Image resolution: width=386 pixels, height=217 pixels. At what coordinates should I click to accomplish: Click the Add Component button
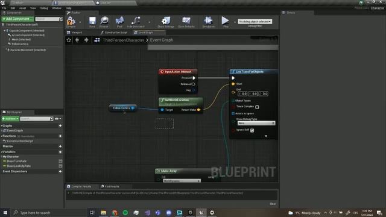click(x=17, y=19)
